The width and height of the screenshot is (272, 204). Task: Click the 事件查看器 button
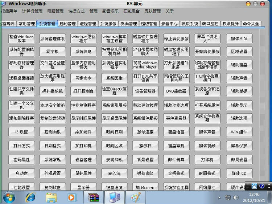coord(176,118)
